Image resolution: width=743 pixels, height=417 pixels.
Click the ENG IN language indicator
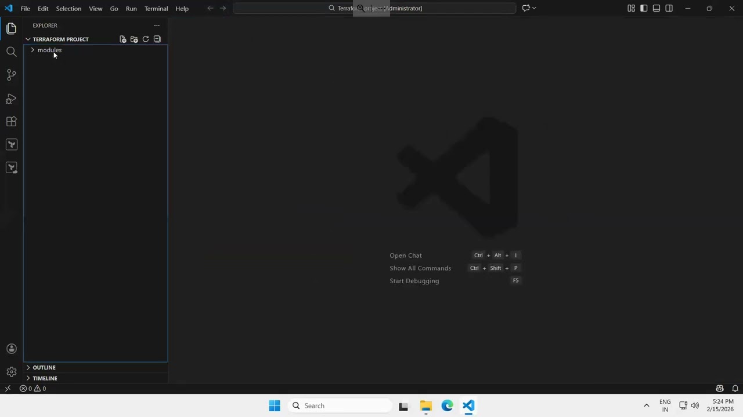(665, 405)
